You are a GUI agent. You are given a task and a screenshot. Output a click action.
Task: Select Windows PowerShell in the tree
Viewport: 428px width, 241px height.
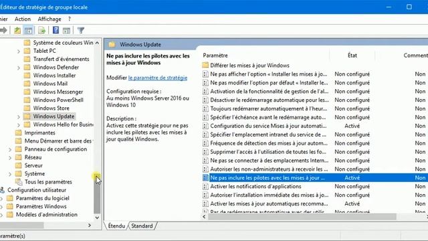click(x=58, y=100)
